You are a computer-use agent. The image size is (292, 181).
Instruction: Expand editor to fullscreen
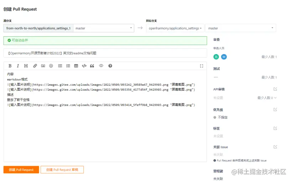tap(202, 66)
